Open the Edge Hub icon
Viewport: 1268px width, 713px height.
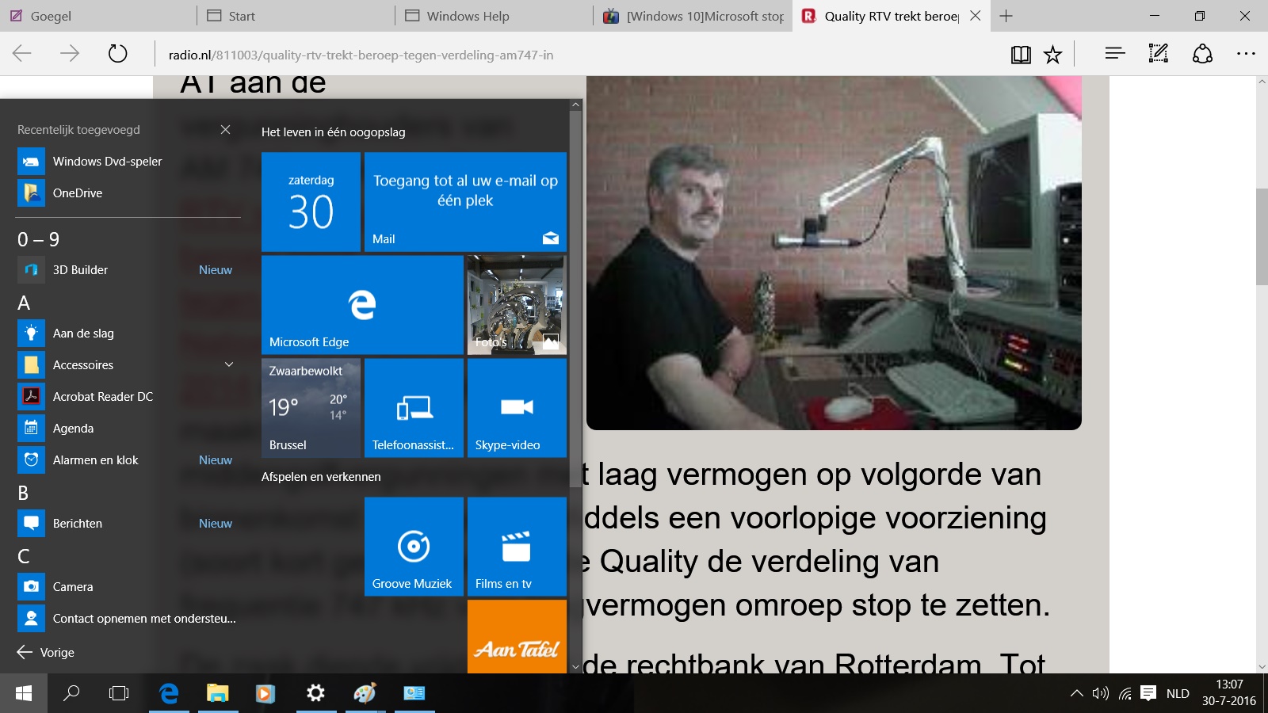click(x=1115, y=54)
